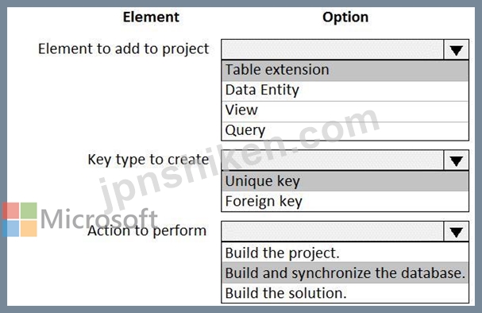The width and height of the screenshot is (482, 313).
Task: Click the Microsoft logo squares icon
Action: tap(20, 219)
